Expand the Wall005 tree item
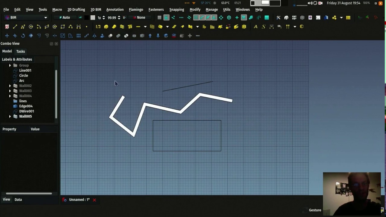Image resolution: width=386 pixels, height=217 pixels. tap(10, 116)
